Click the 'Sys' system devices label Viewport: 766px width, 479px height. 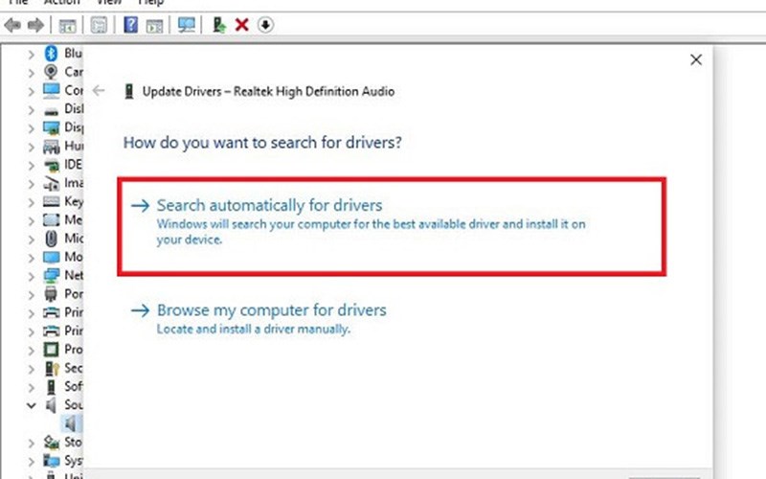tap(74, 461)
